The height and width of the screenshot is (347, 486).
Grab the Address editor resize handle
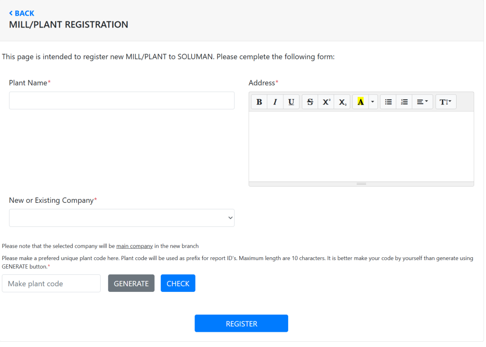pyautogui.click(x=361, y=184)
